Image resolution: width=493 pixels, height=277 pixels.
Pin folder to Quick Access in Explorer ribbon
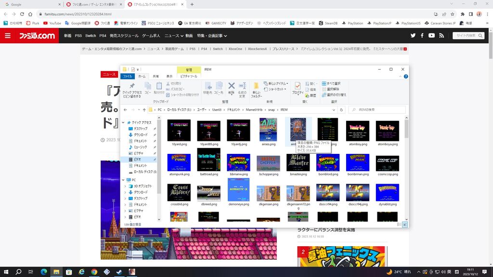(x=132, y=90)
